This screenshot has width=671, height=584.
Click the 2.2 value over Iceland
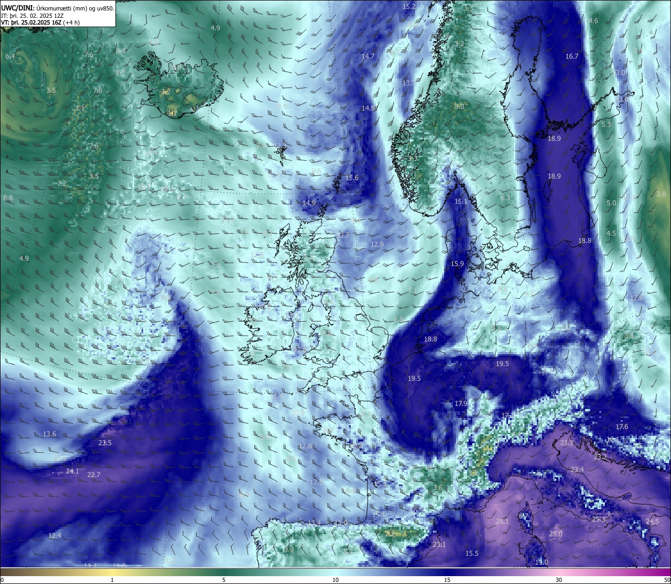(166, 91)
